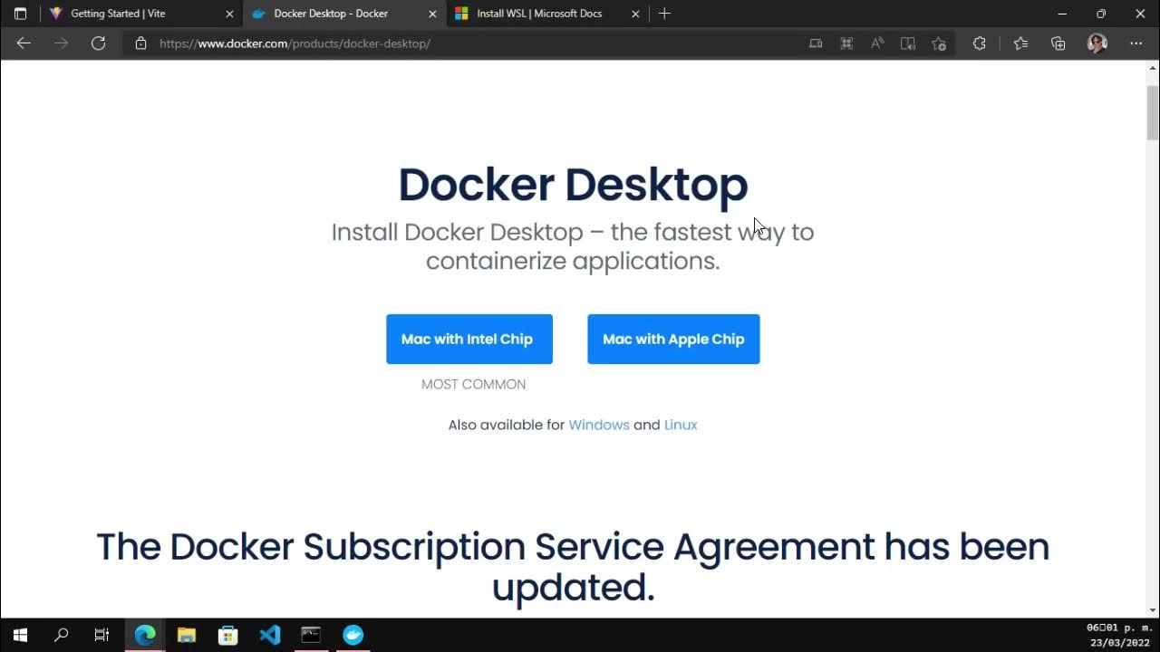
Task: Open the QR code/apps icon in address bar
Action: [846, 43]
